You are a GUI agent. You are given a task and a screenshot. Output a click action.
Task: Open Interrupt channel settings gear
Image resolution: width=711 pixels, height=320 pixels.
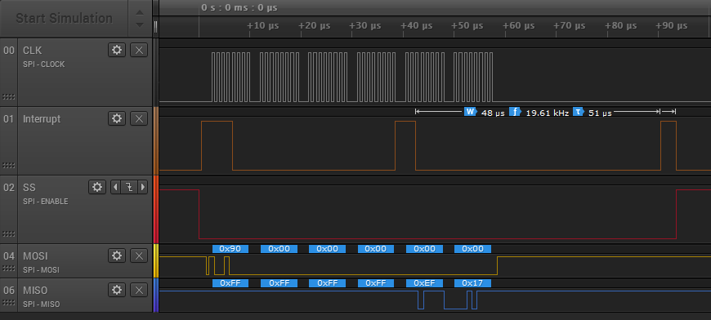click(x=117, y=118)
